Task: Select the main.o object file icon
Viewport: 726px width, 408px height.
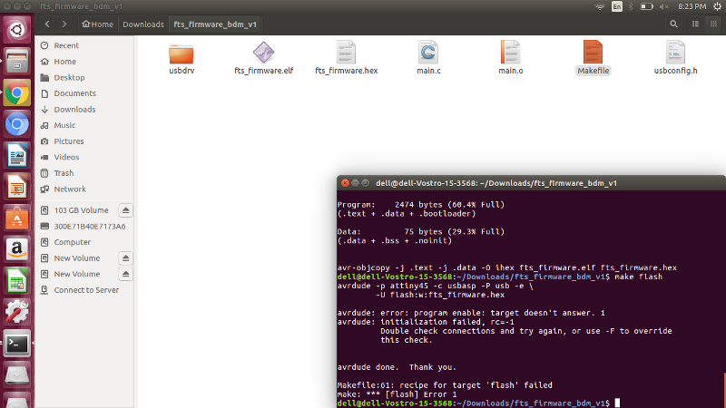Action: tap(510, 53)
